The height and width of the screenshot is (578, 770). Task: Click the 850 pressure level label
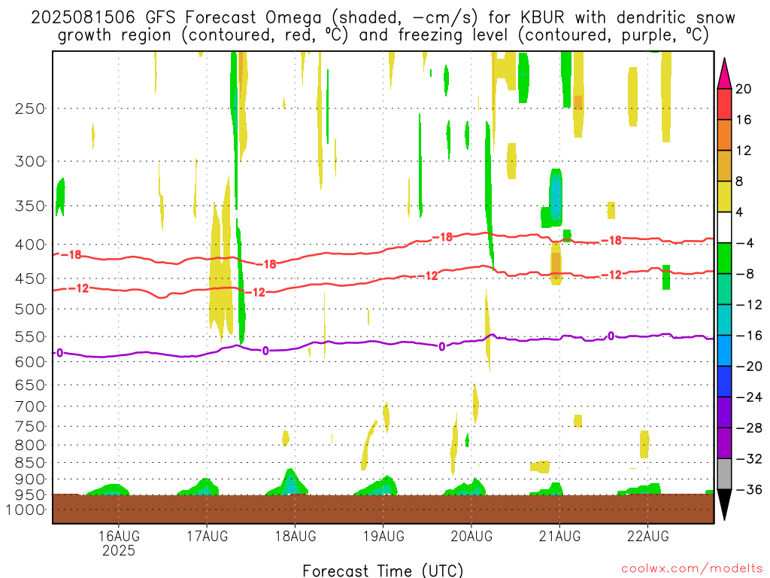coord(30,463)
